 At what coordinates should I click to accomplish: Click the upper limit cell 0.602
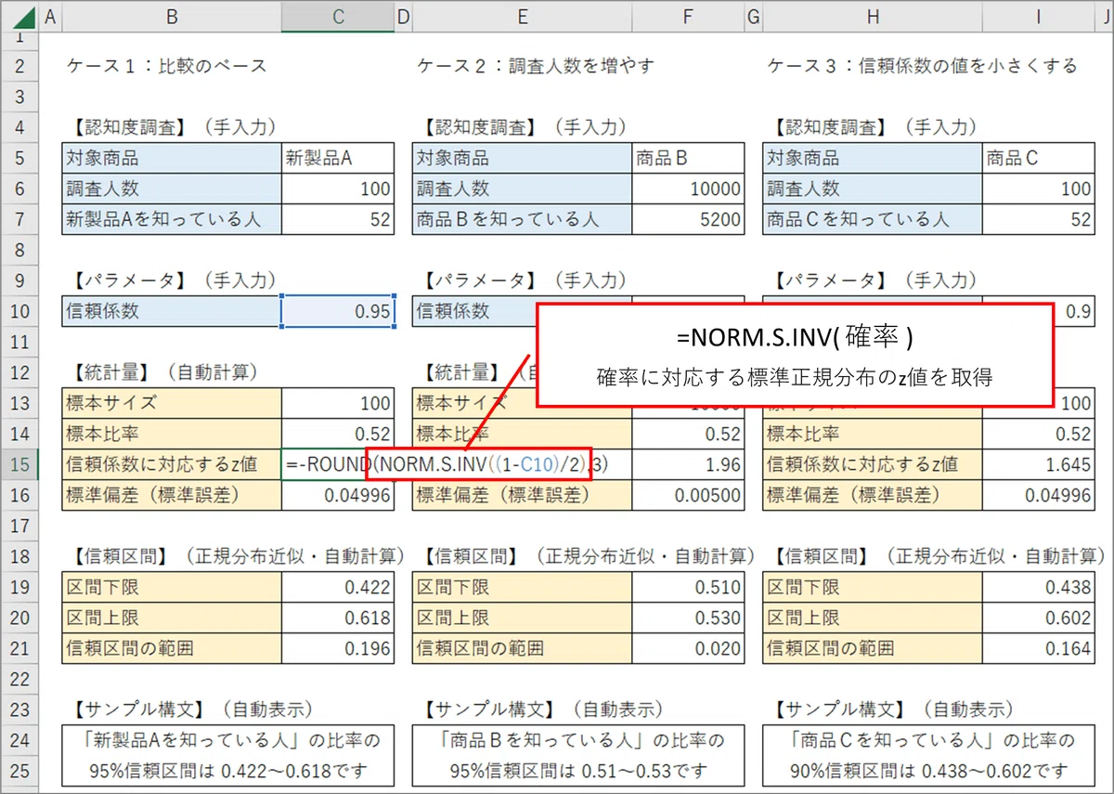click(x=1039, y=618)
